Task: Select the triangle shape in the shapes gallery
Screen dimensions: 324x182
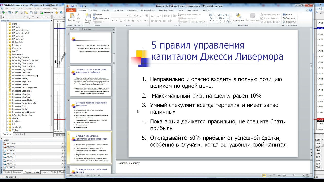Action: (211, 18)
